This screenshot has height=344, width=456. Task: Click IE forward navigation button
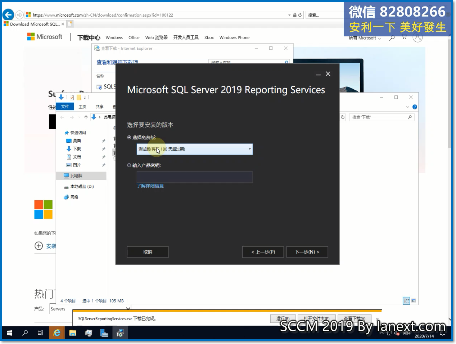(19, 15)
